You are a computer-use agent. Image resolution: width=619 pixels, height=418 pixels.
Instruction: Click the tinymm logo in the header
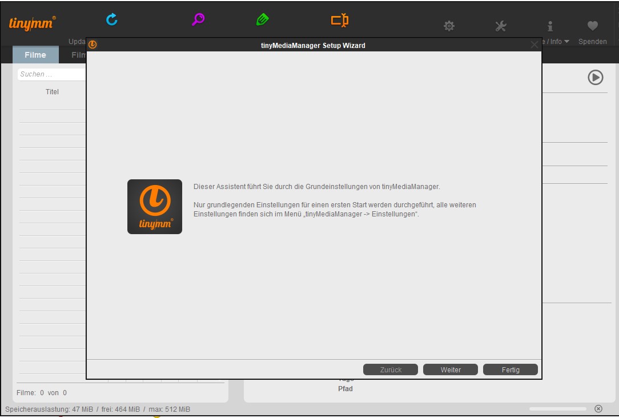tap(32, 23)
